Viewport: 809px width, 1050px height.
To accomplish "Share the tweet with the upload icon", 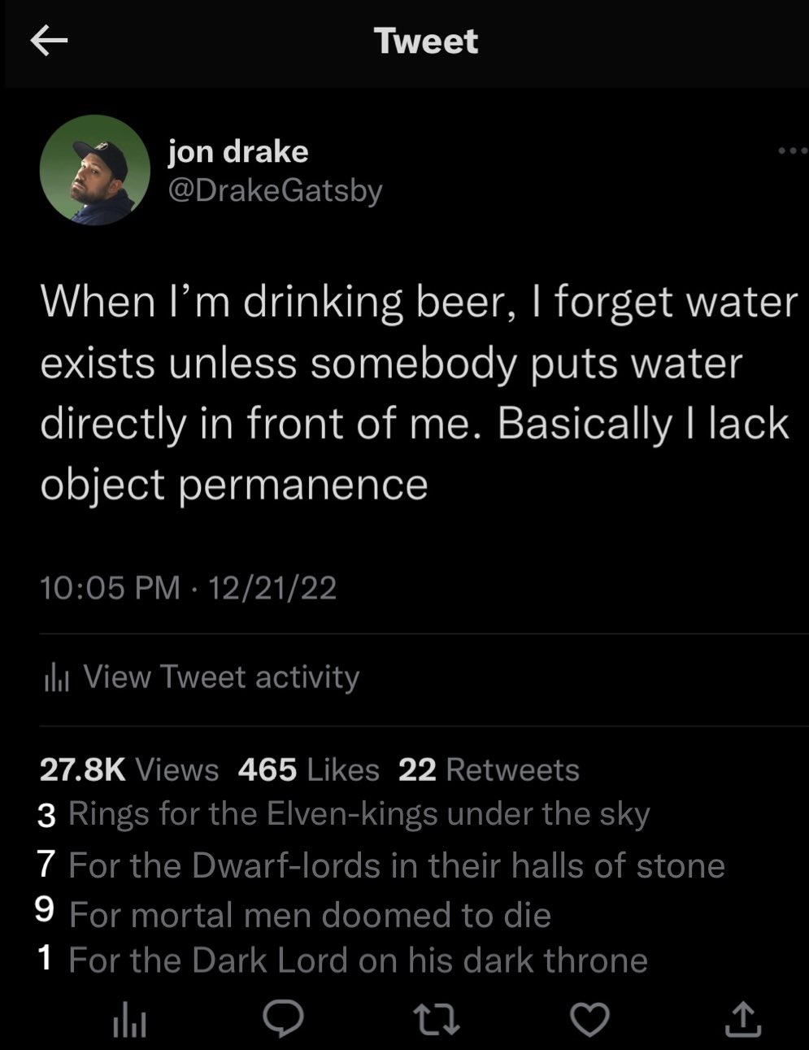I will [x=743, y=1019].
